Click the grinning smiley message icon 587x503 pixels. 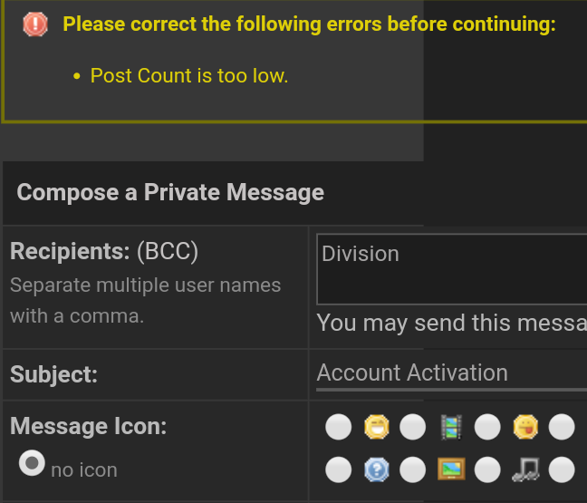tap(377, 427)
